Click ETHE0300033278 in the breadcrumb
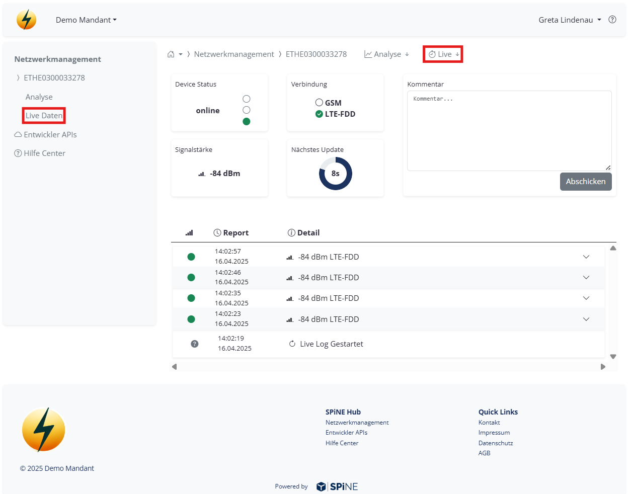630x494 pixels. pos(316,54)
